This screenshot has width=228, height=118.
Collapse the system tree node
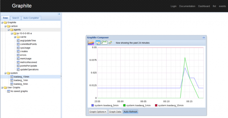pos(5,73)
